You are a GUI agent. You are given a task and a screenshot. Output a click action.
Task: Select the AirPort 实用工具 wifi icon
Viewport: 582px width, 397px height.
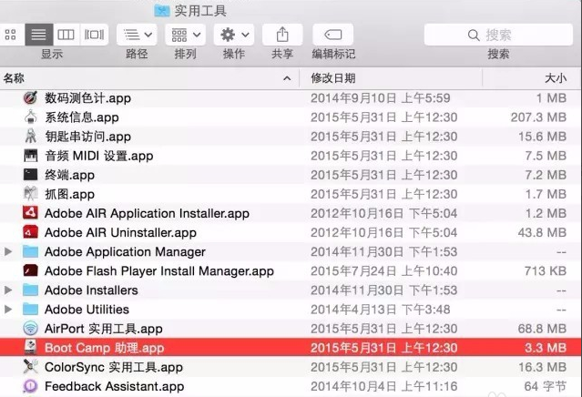coord(30,329)
